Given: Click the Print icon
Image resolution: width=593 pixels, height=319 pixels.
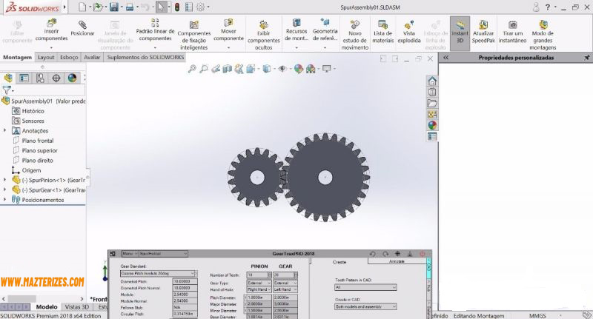Looking at the screenshot, I should pos(129,7).
